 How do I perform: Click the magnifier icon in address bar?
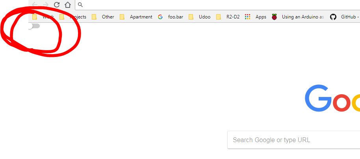pyautogui.click(x=80, y=5)
